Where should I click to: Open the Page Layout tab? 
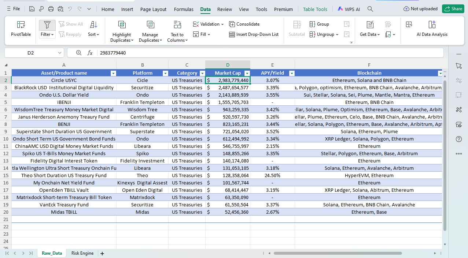153,9
